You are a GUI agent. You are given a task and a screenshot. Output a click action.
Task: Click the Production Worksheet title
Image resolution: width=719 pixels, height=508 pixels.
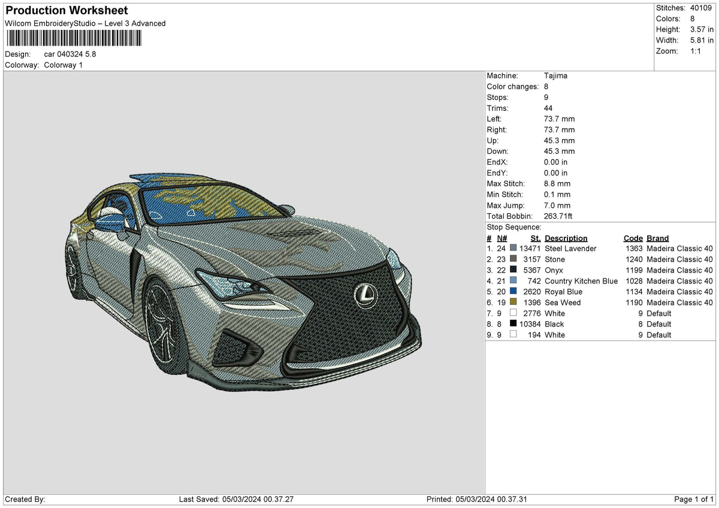click(x=66, y=11)
